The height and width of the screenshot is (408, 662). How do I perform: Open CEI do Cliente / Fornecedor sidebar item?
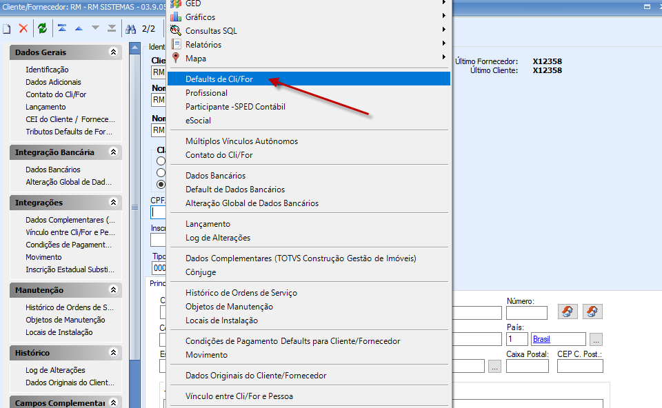coord(70,119)
